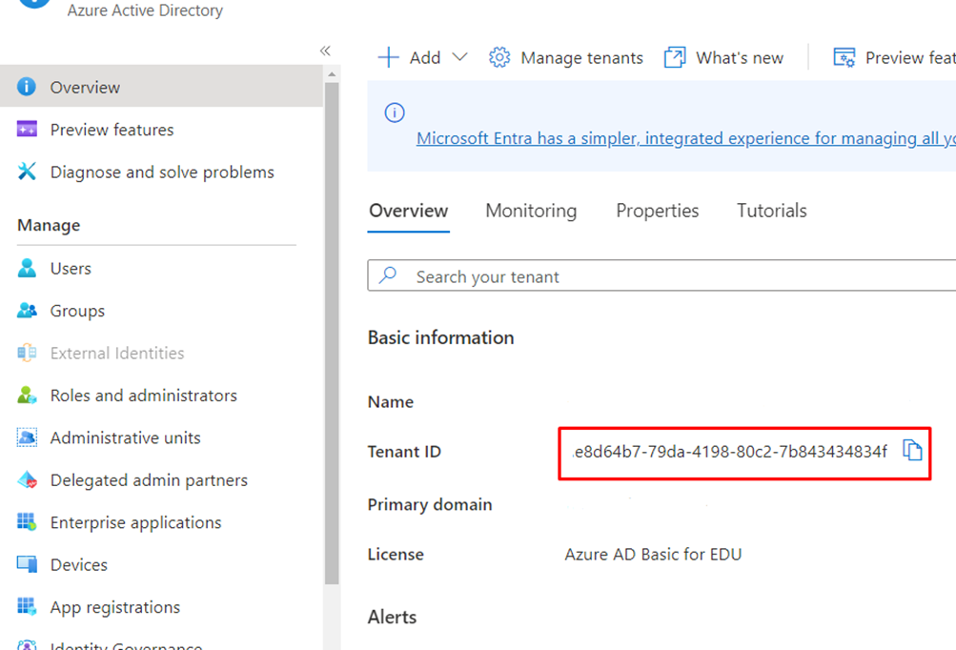Click the Search your tenant field
The height and width of the screenshot is (650, 956).
click(x=661, y=275)
